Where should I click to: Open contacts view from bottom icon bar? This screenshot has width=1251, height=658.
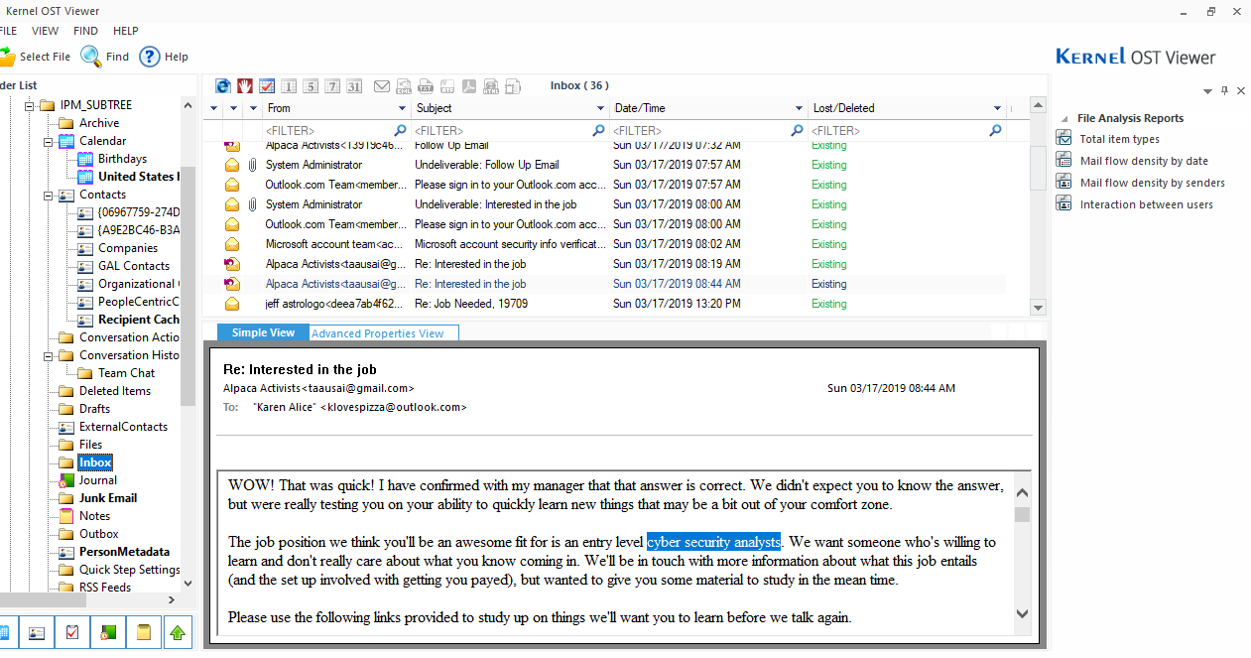(x=38, y=632)
